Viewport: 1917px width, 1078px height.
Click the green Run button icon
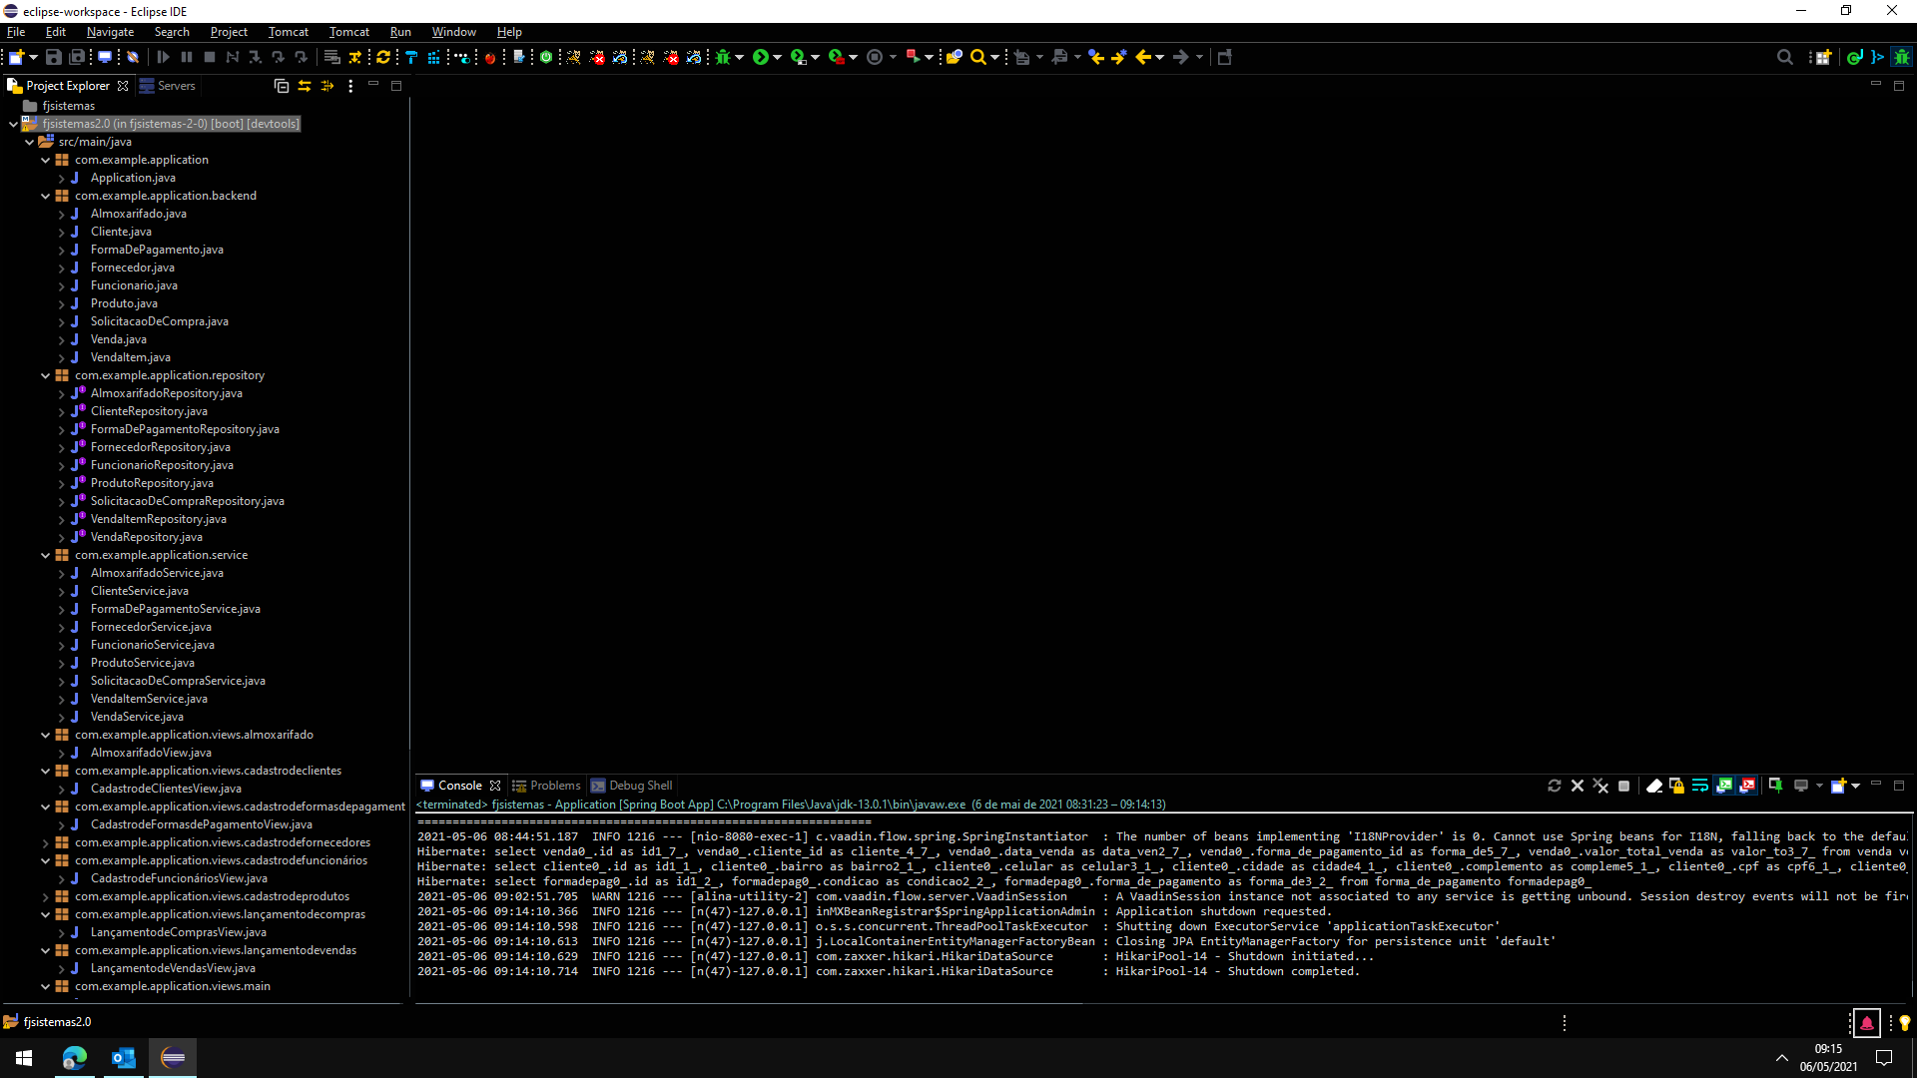761,57
